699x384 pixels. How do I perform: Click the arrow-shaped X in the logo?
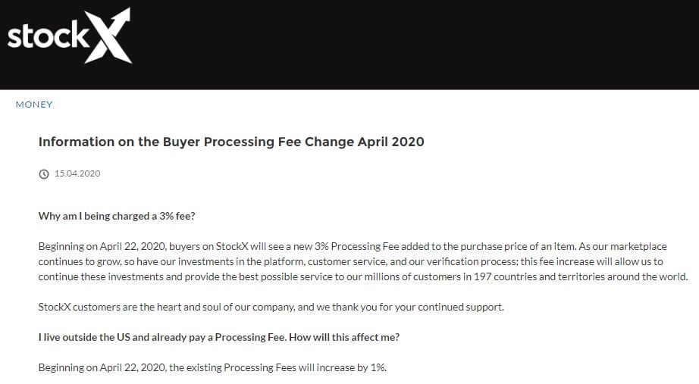108,36
